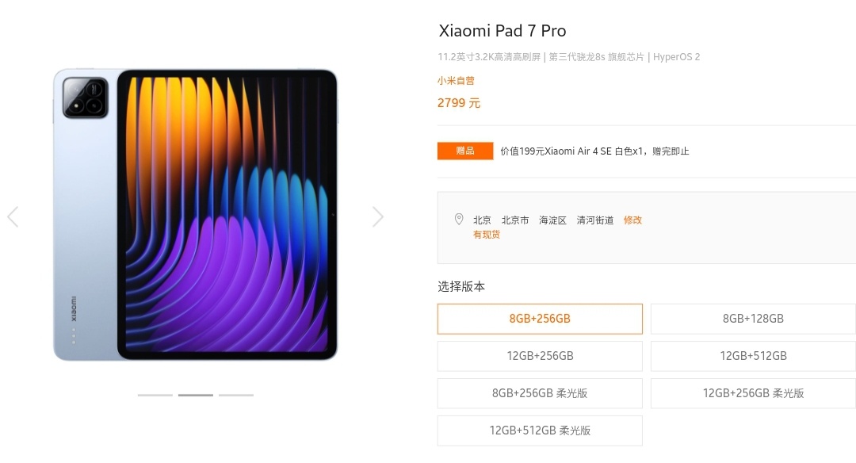Select the second carousel indicator bar
Viewport: 856px width, 463px height.
[x=196, y=395]
